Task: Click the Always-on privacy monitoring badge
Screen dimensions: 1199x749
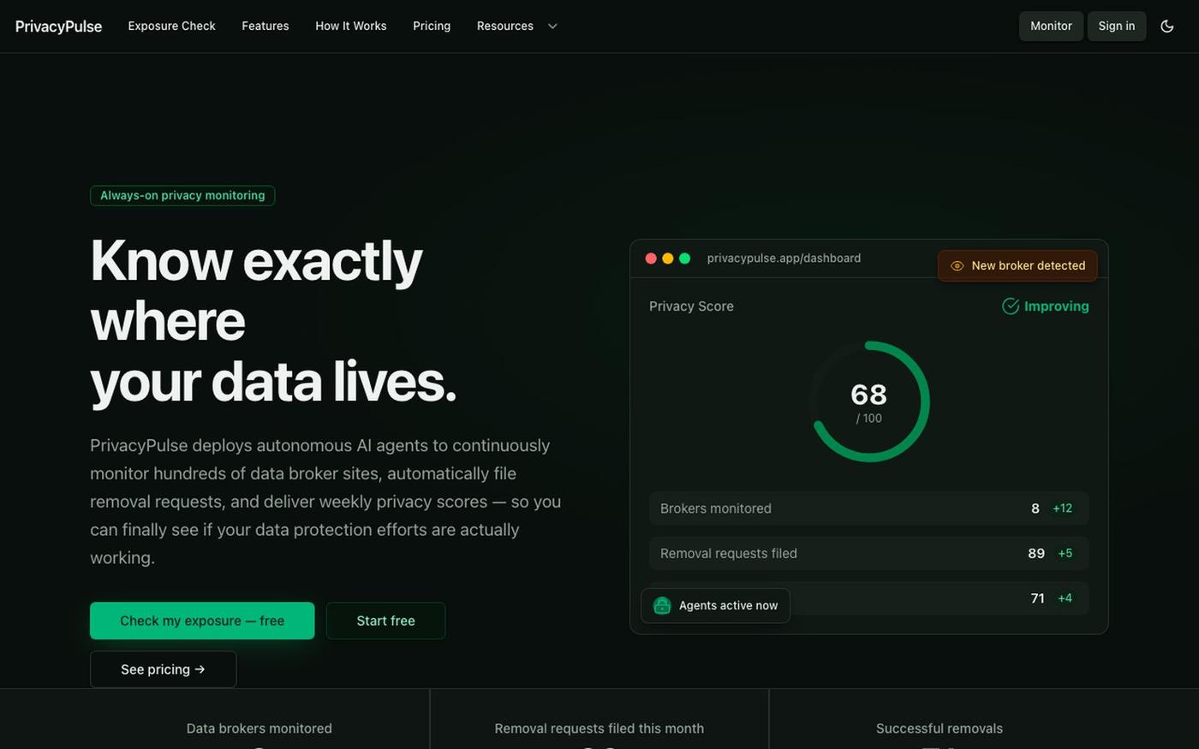Action: tap(182, 195)
